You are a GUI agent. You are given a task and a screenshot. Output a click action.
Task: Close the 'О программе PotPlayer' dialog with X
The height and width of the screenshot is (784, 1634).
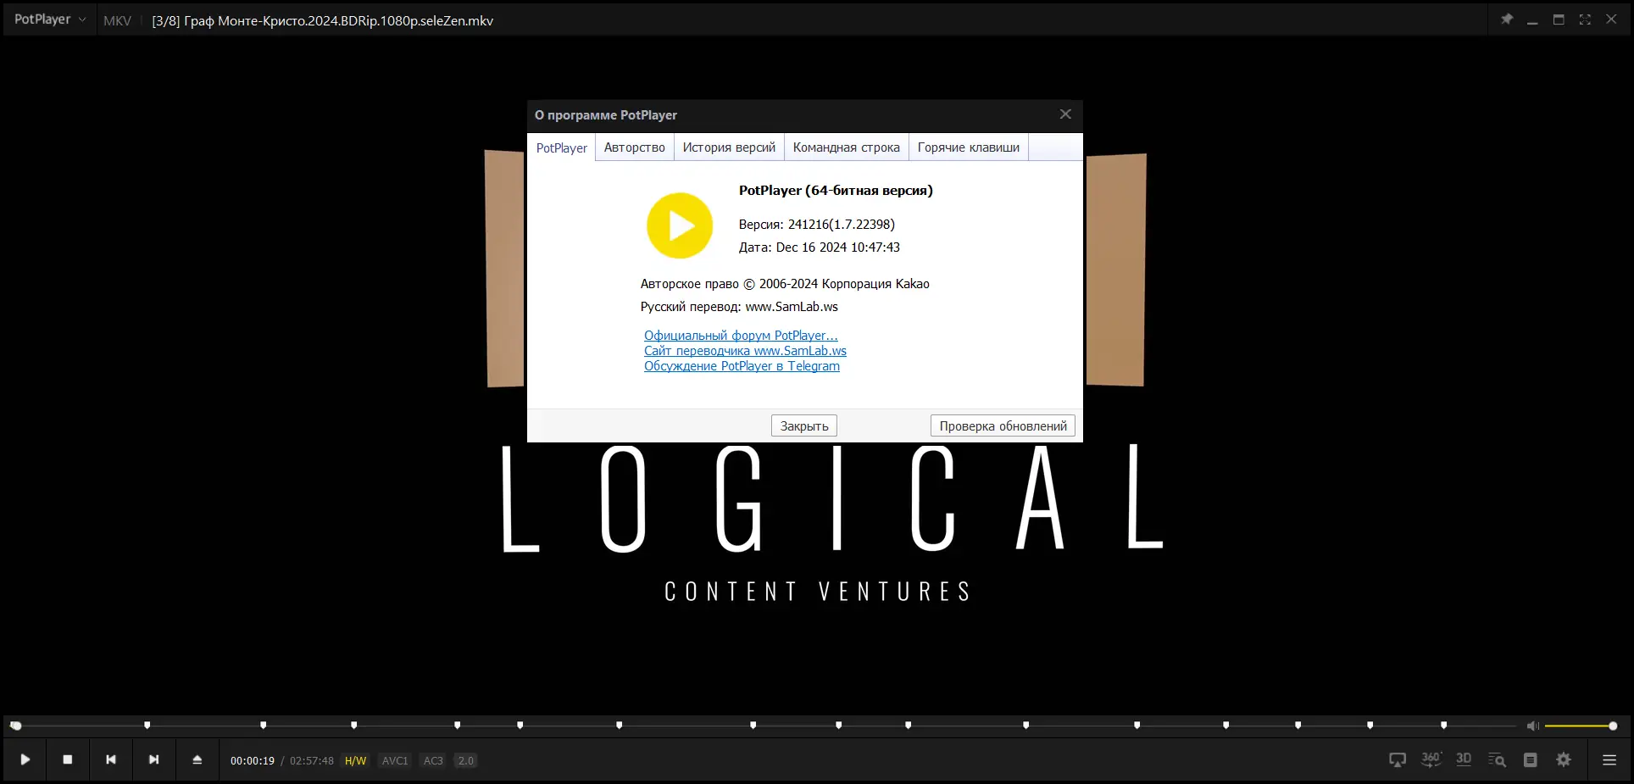point(1065,114)
